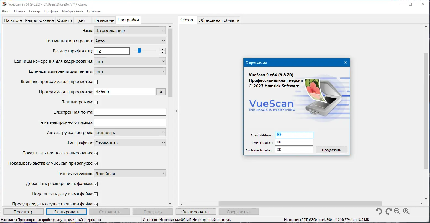Rotate image left with the counterclockwise arrow icon
430x223 pixels.
click(x=379, y=211)
